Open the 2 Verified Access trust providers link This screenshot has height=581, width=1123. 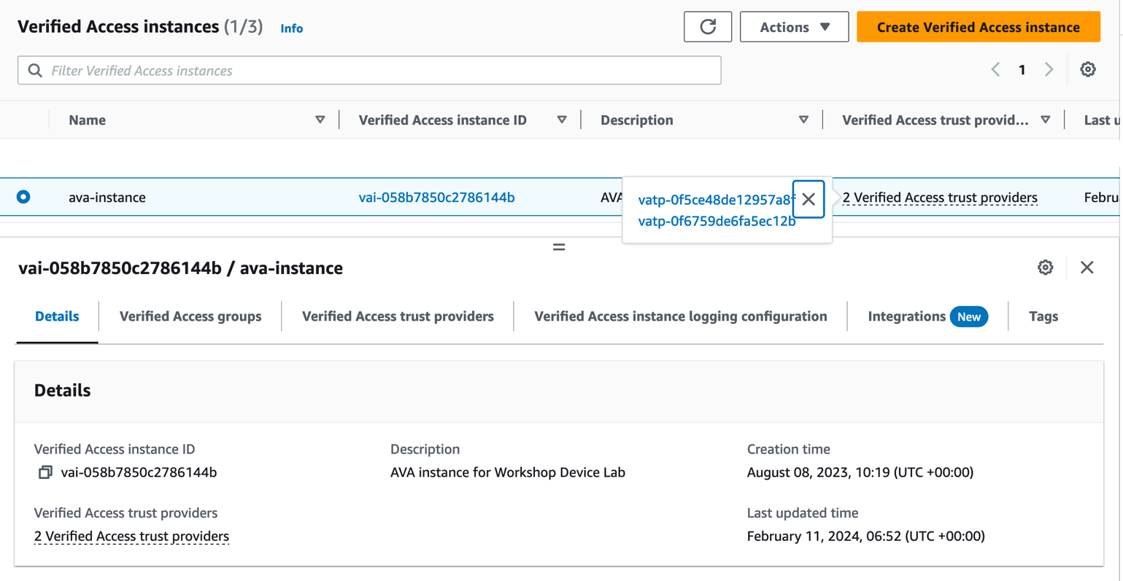(x=939, y=197)
